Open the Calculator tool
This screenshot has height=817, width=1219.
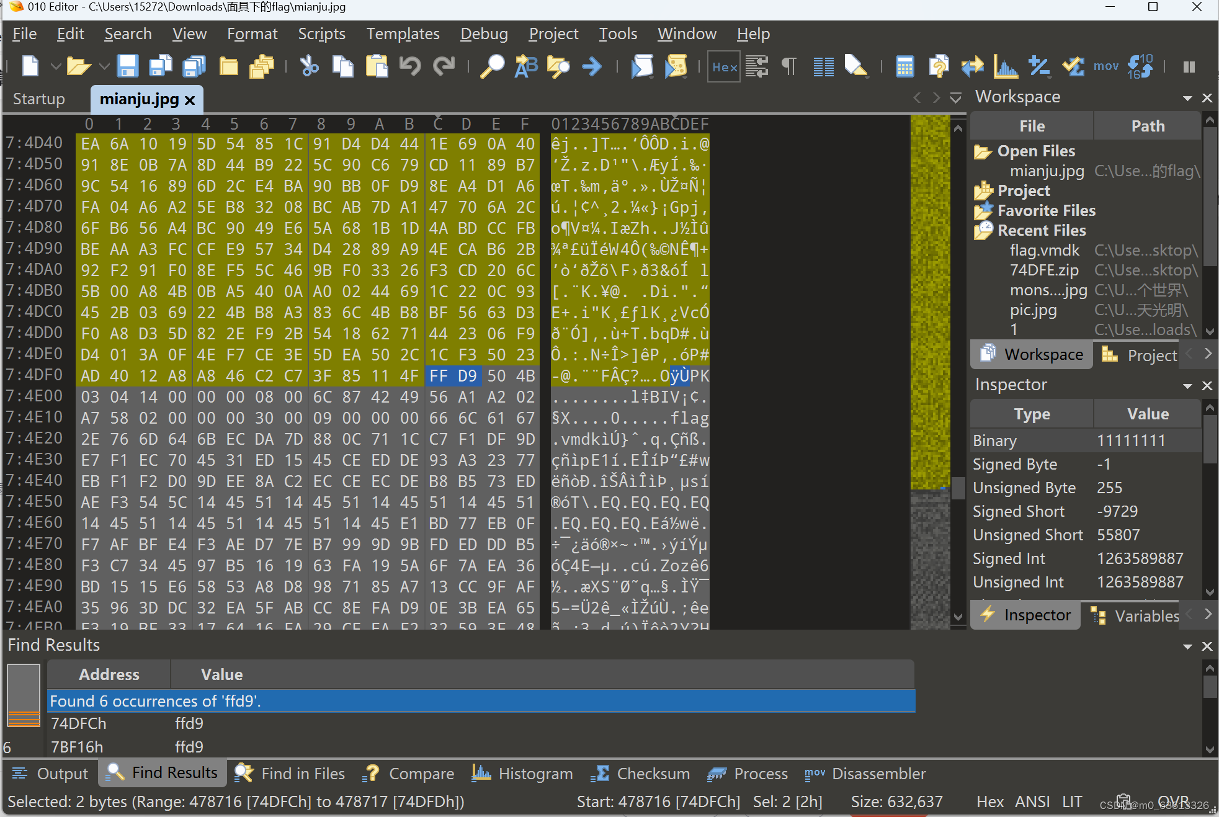pos(904,66)
